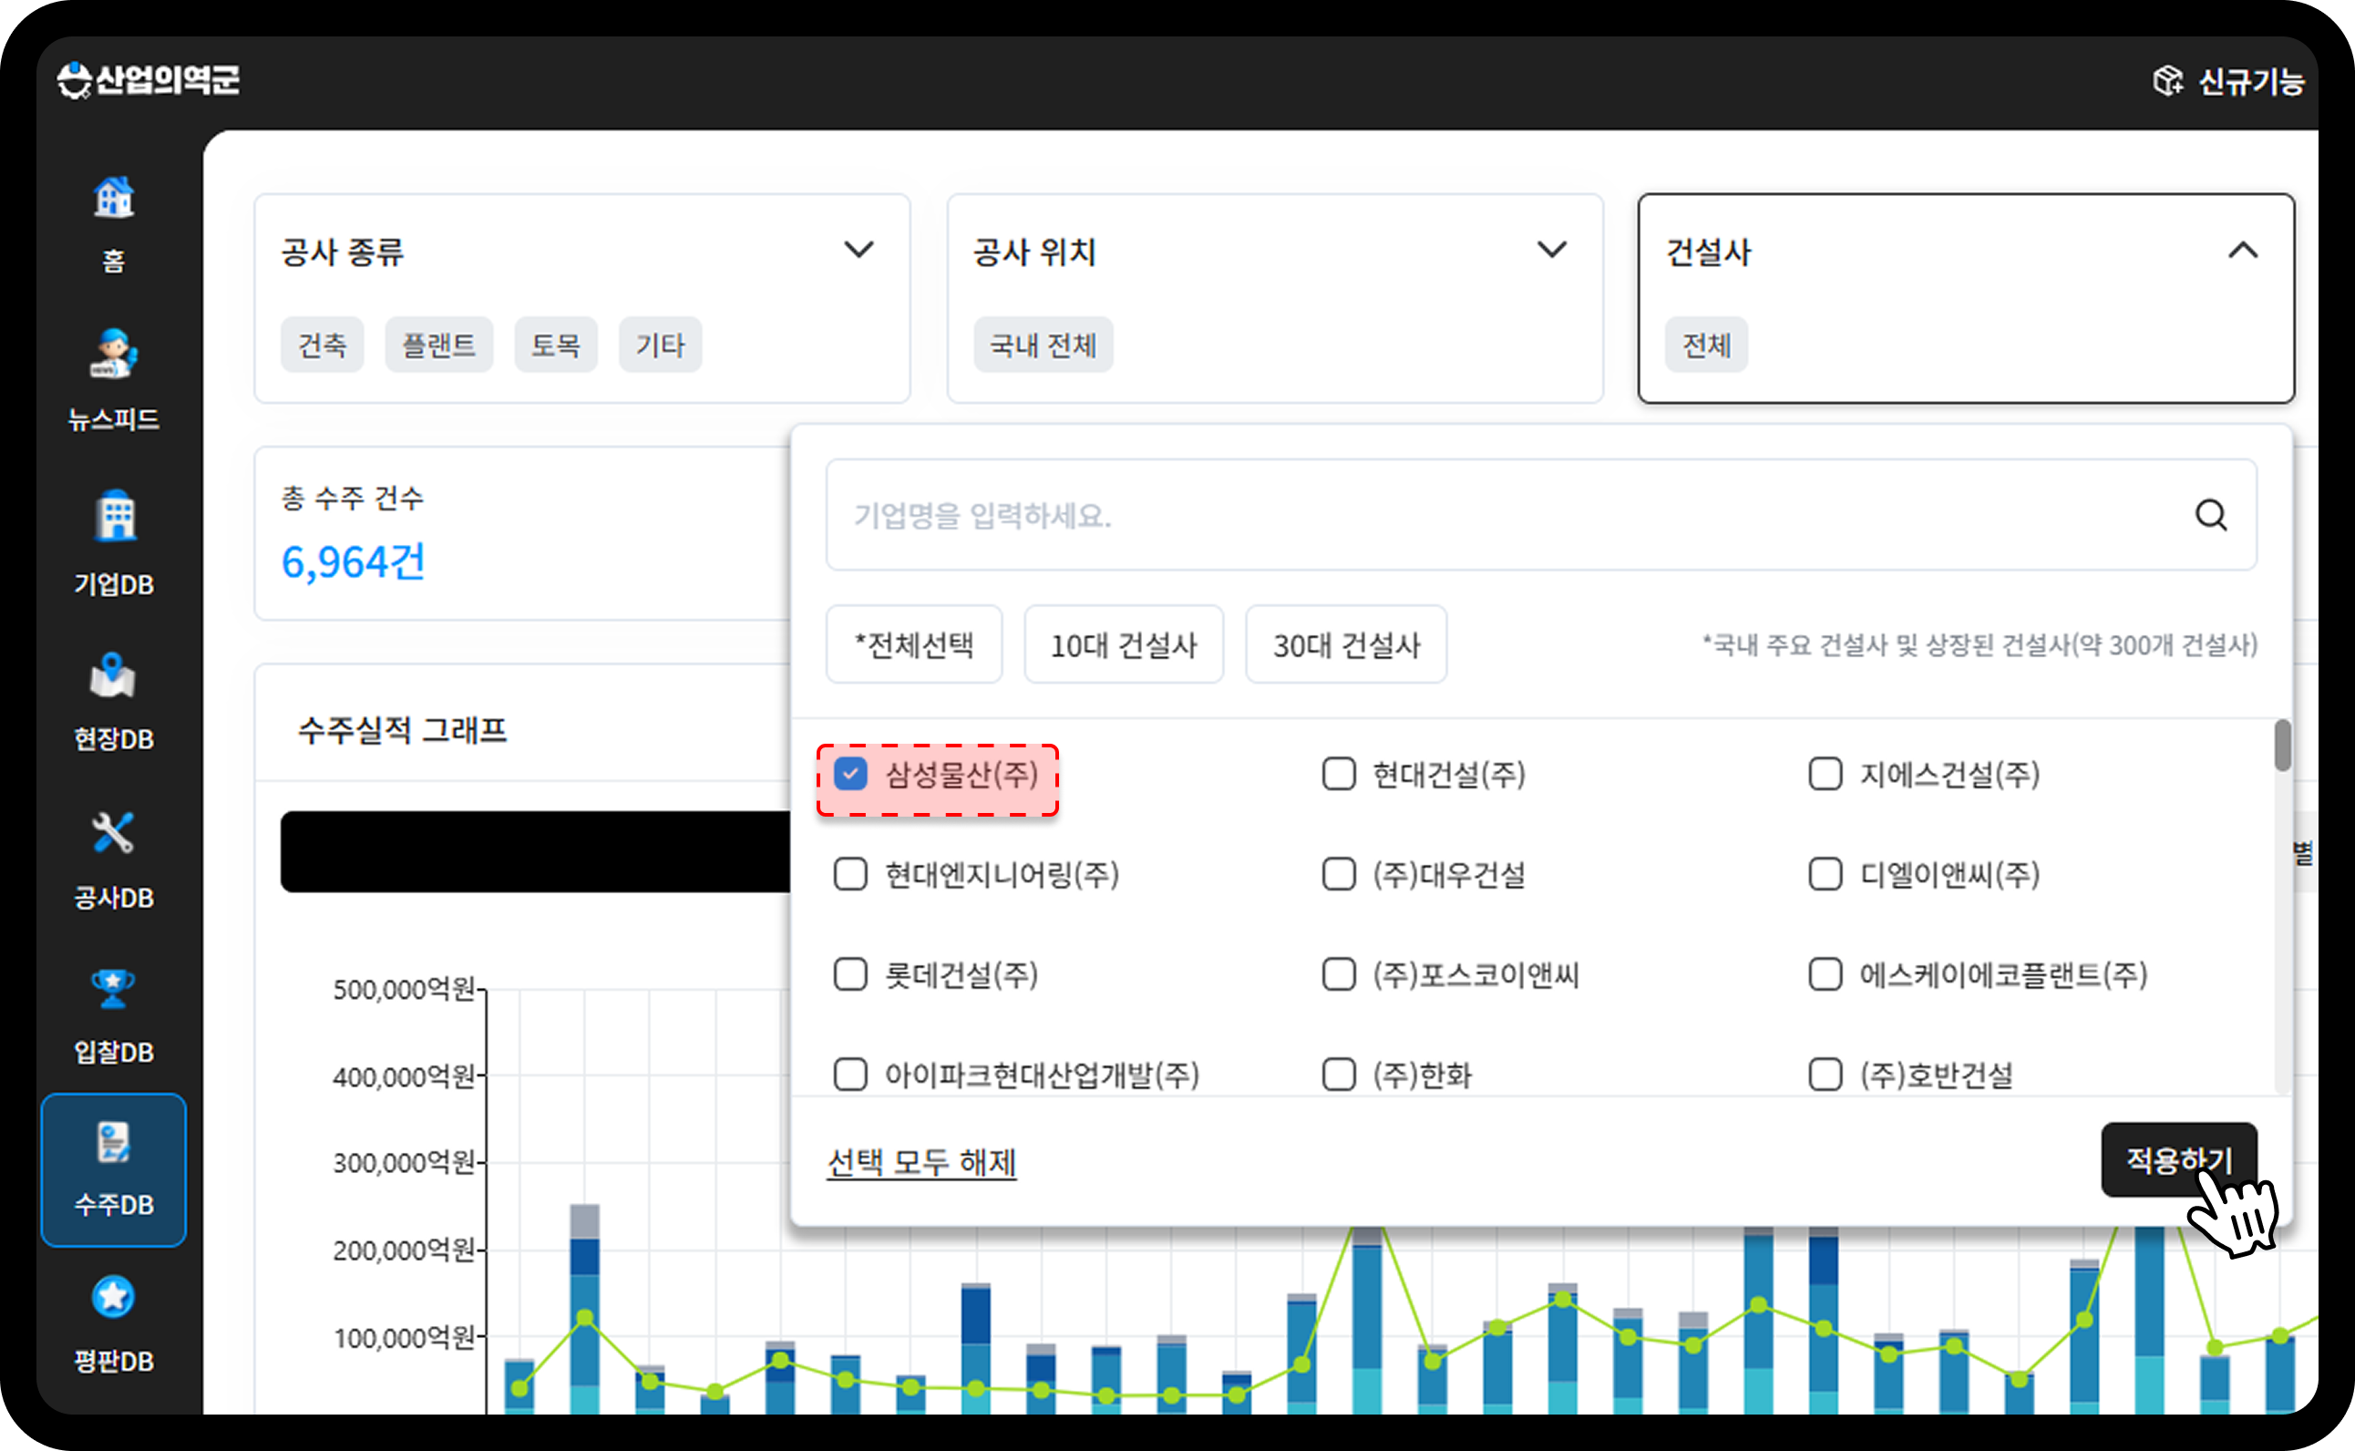Image resolution: width=2355 pixels, height=1451 pixels.
Task: Check the 지에스건설(주) checkbox
Action: pos(1825,774)
